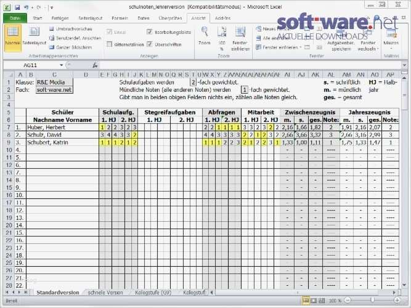This screenshot has height=308, width=411.
Task: Open Fenster einfrieren dropdown
Action: (279, 47)
